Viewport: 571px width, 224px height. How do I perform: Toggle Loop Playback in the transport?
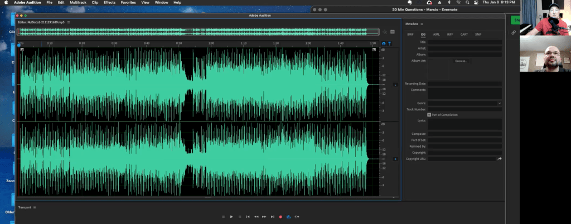(289, 217)
